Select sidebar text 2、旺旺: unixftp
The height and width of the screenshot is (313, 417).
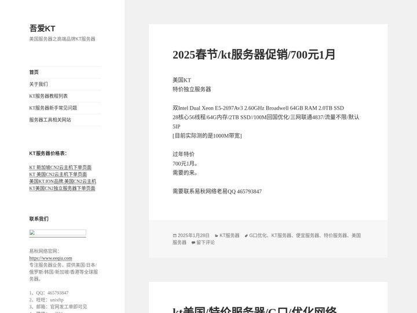click(x=46, y=300)
